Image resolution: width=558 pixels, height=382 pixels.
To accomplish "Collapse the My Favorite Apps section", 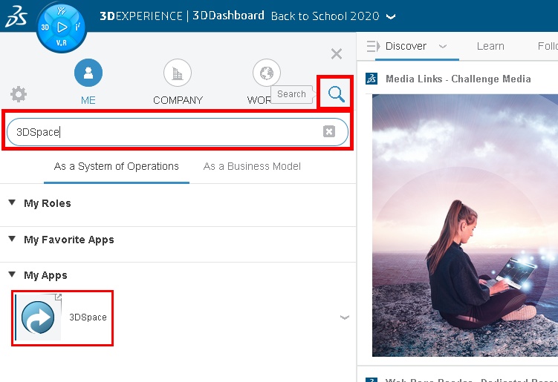I will click(12, 238).
